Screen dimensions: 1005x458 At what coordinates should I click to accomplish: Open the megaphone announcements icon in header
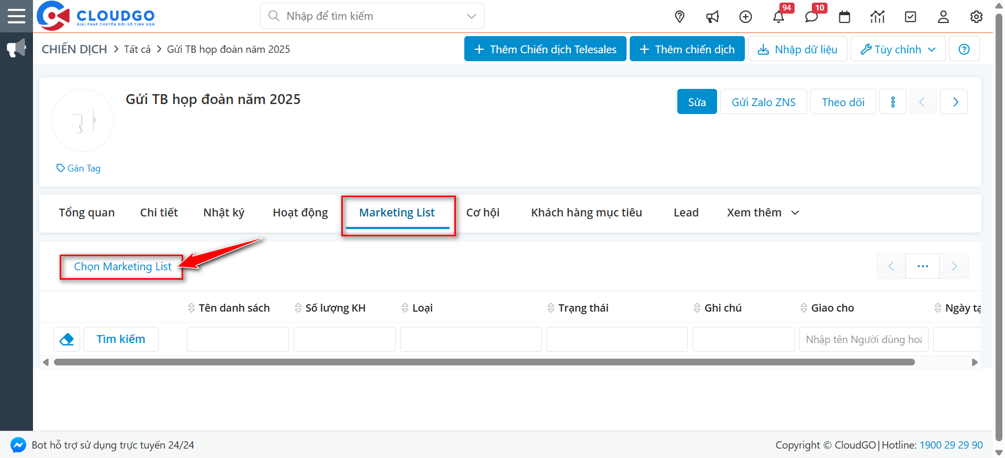(x=712, y=17)
